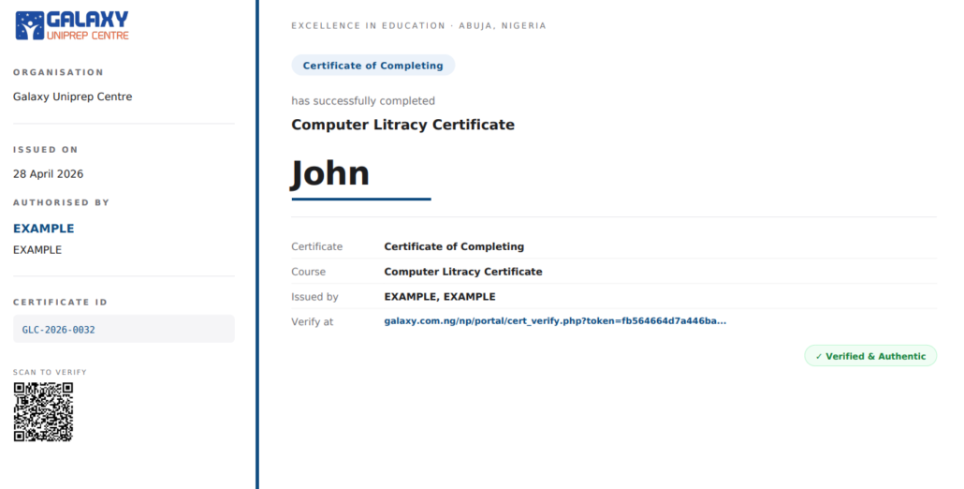Click the Verify at row label

(312, 321)
